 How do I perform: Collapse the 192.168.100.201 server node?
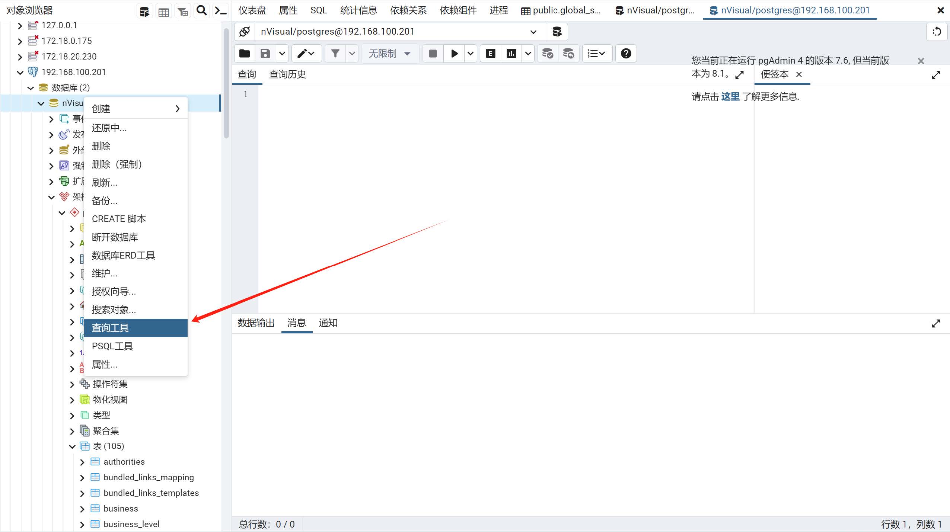click(20, 72)
